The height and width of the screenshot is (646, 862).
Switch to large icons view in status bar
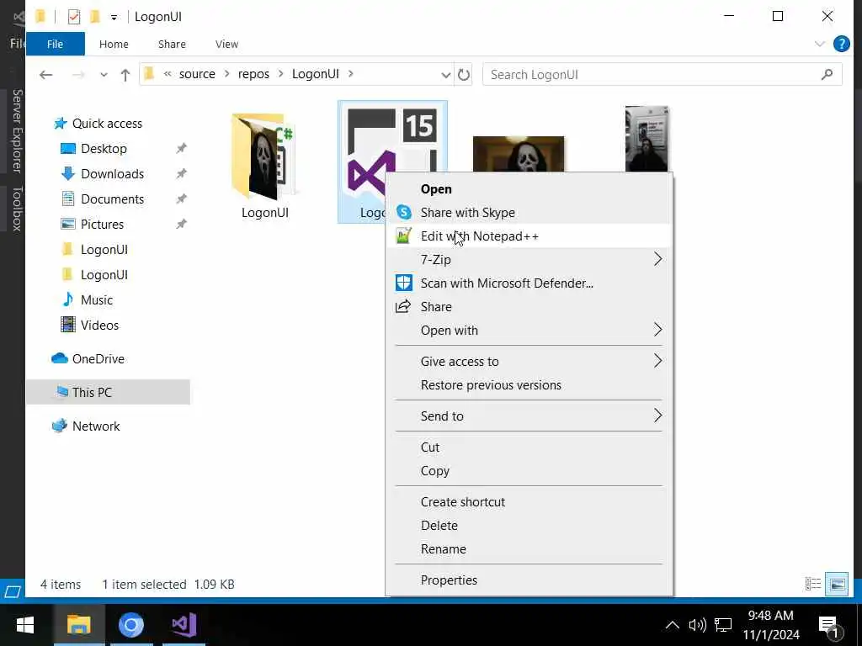(837, 584)
